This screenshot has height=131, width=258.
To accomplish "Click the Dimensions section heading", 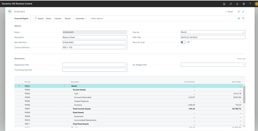I will tap(20, 59).
